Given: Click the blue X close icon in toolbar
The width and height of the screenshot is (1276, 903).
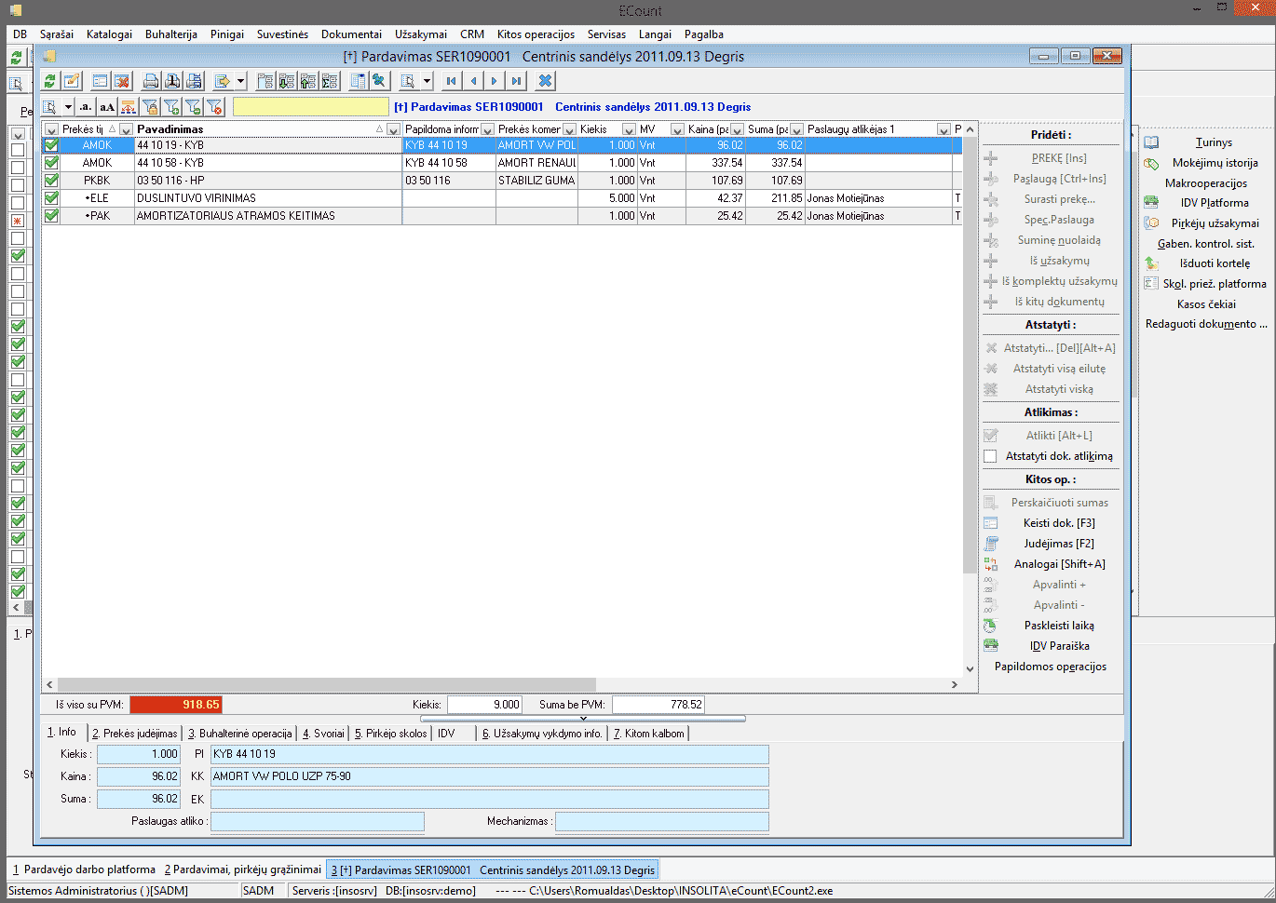Looking at the screenshot, I should point(546,81).
